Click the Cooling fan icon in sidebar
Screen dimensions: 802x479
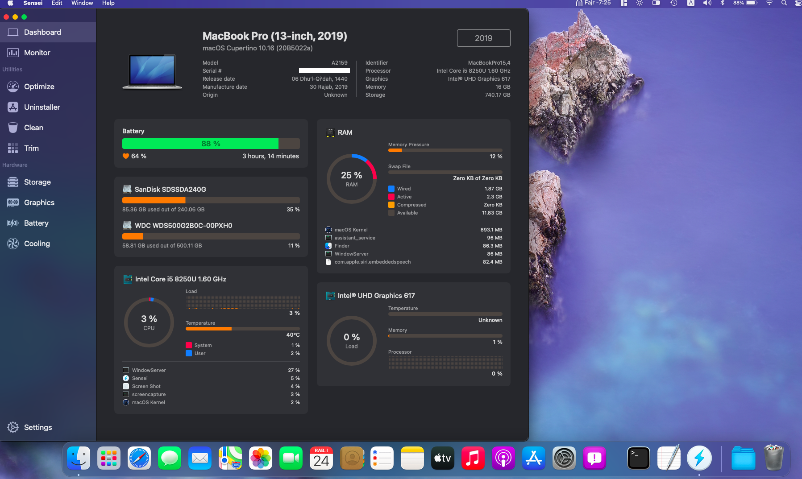point(13,244)
